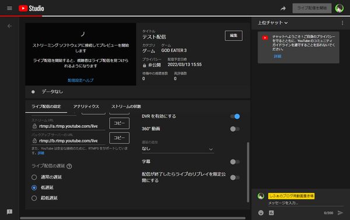The image size is (350, 220).
Task: Select the 超低遅延 radio option
Action: [x=34, y=198]
